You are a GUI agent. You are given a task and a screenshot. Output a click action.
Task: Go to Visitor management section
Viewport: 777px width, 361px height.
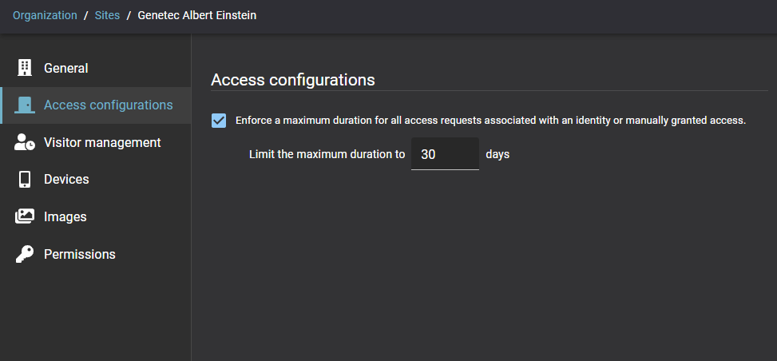102,143
